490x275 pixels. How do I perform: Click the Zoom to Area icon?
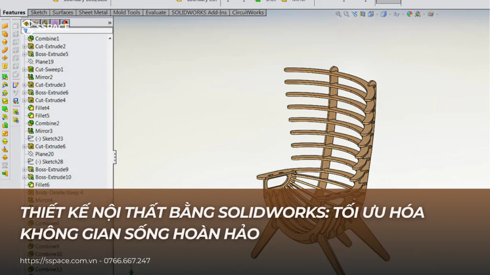(x=346, y=14)
